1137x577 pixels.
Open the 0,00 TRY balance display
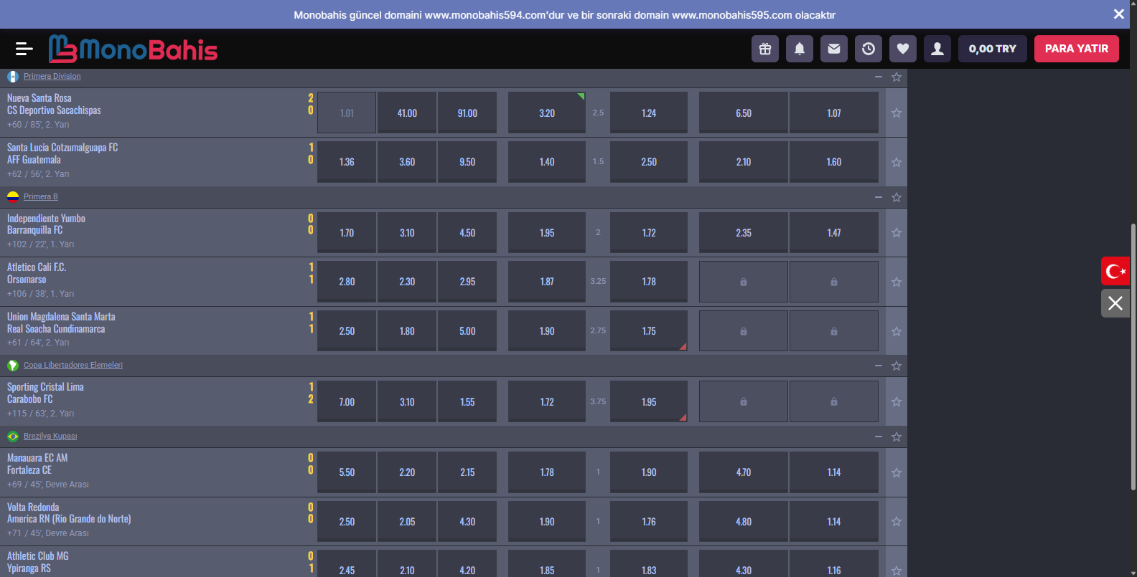coord(992,49)
